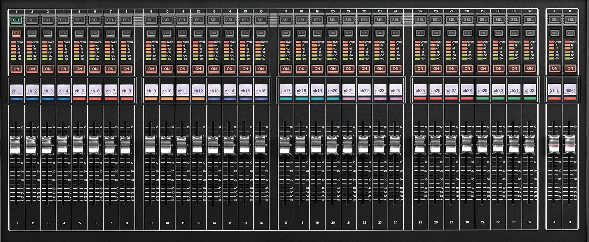Switch off channel 17 ON button
Screen dimensions: 589x242
tap(286, 69)
